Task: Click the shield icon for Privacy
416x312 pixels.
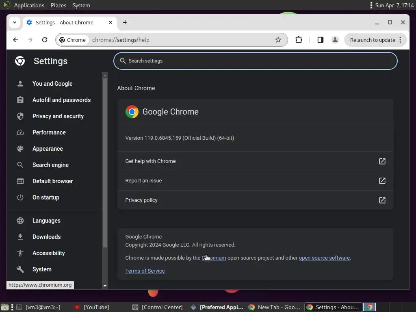Action: [20, 116]
